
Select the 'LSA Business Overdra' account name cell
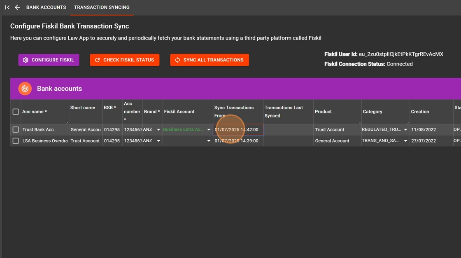click(x=45, y=141)
